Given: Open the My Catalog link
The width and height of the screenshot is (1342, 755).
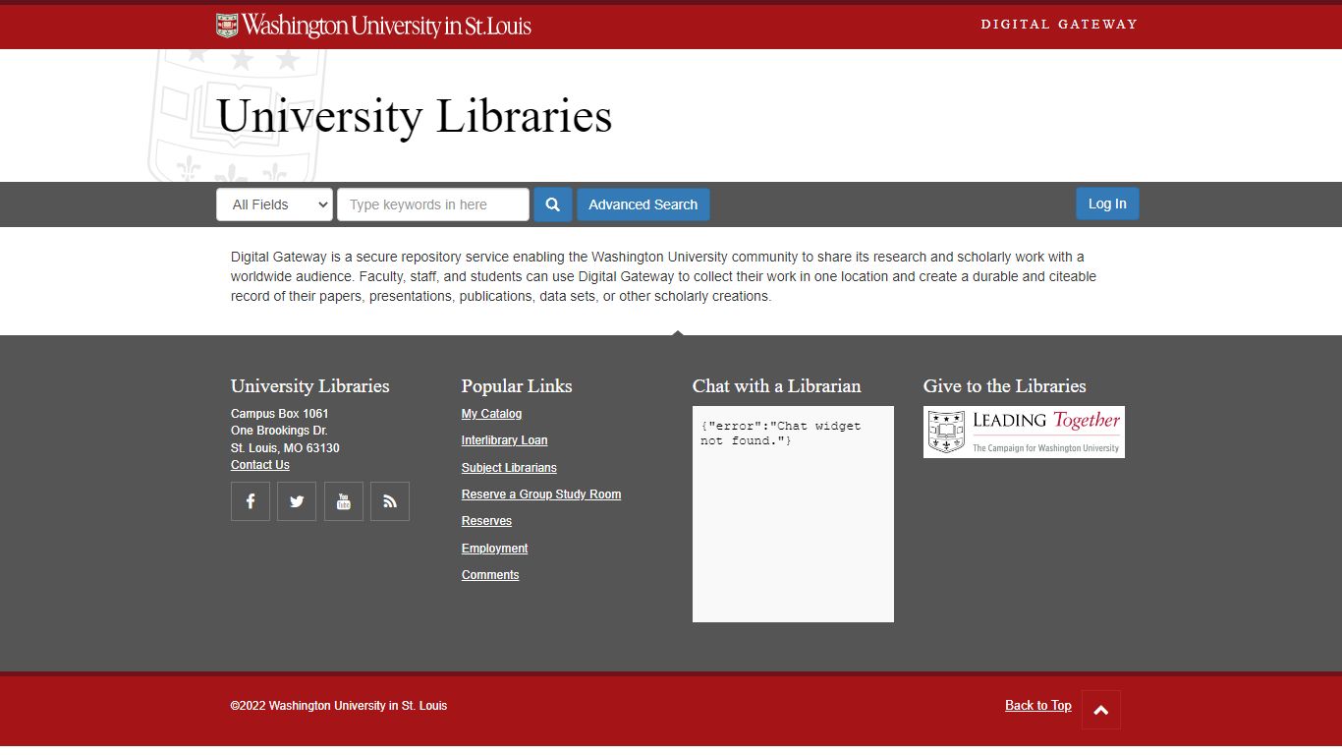Looking at the screenshot, I should 492,414.
